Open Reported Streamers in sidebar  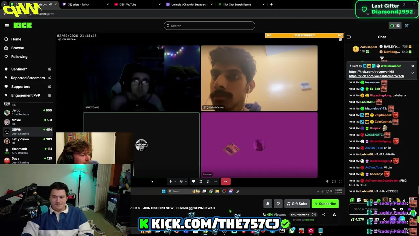(x=27, y=78)
